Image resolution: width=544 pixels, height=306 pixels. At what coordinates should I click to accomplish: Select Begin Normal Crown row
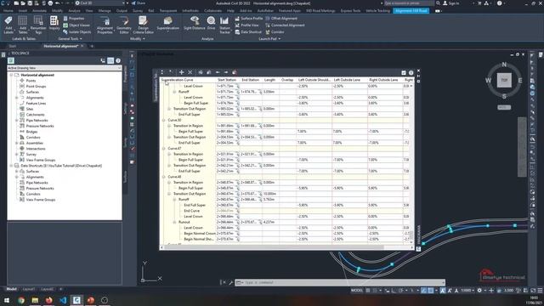pos(200,234)
